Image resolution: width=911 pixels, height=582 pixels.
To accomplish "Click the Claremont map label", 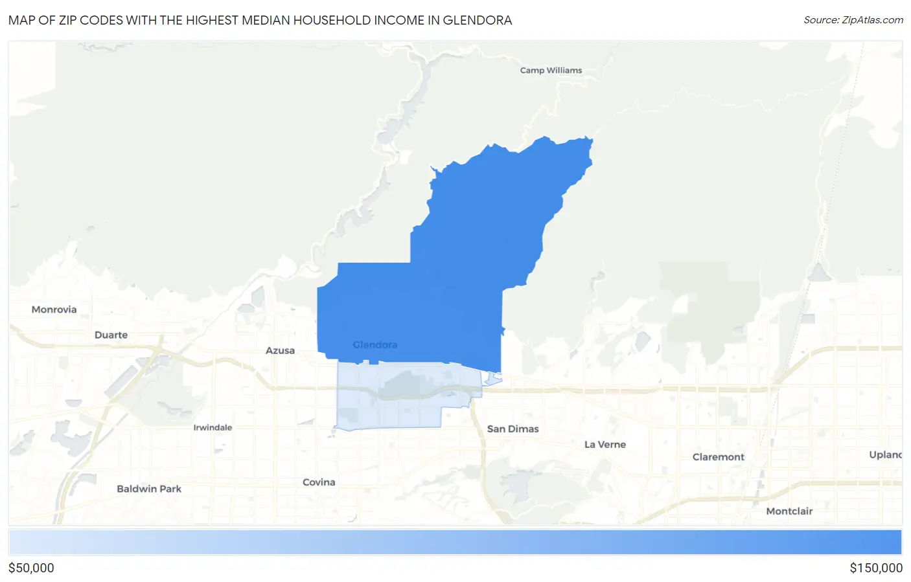I will [x=718, y=456].
